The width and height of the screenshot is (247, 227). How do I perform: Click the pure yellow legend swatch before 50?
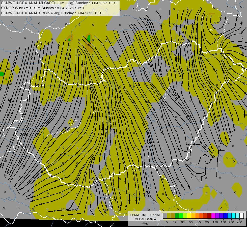(x=189, y=216)
